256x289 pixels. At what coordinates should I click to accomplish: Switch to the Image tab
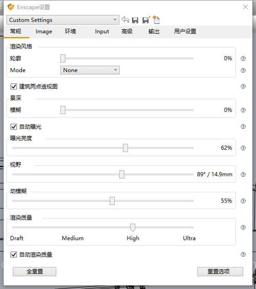[x=44, y=32]
